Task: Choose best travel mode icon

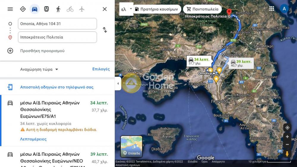Action: click(x=23, y=9)
